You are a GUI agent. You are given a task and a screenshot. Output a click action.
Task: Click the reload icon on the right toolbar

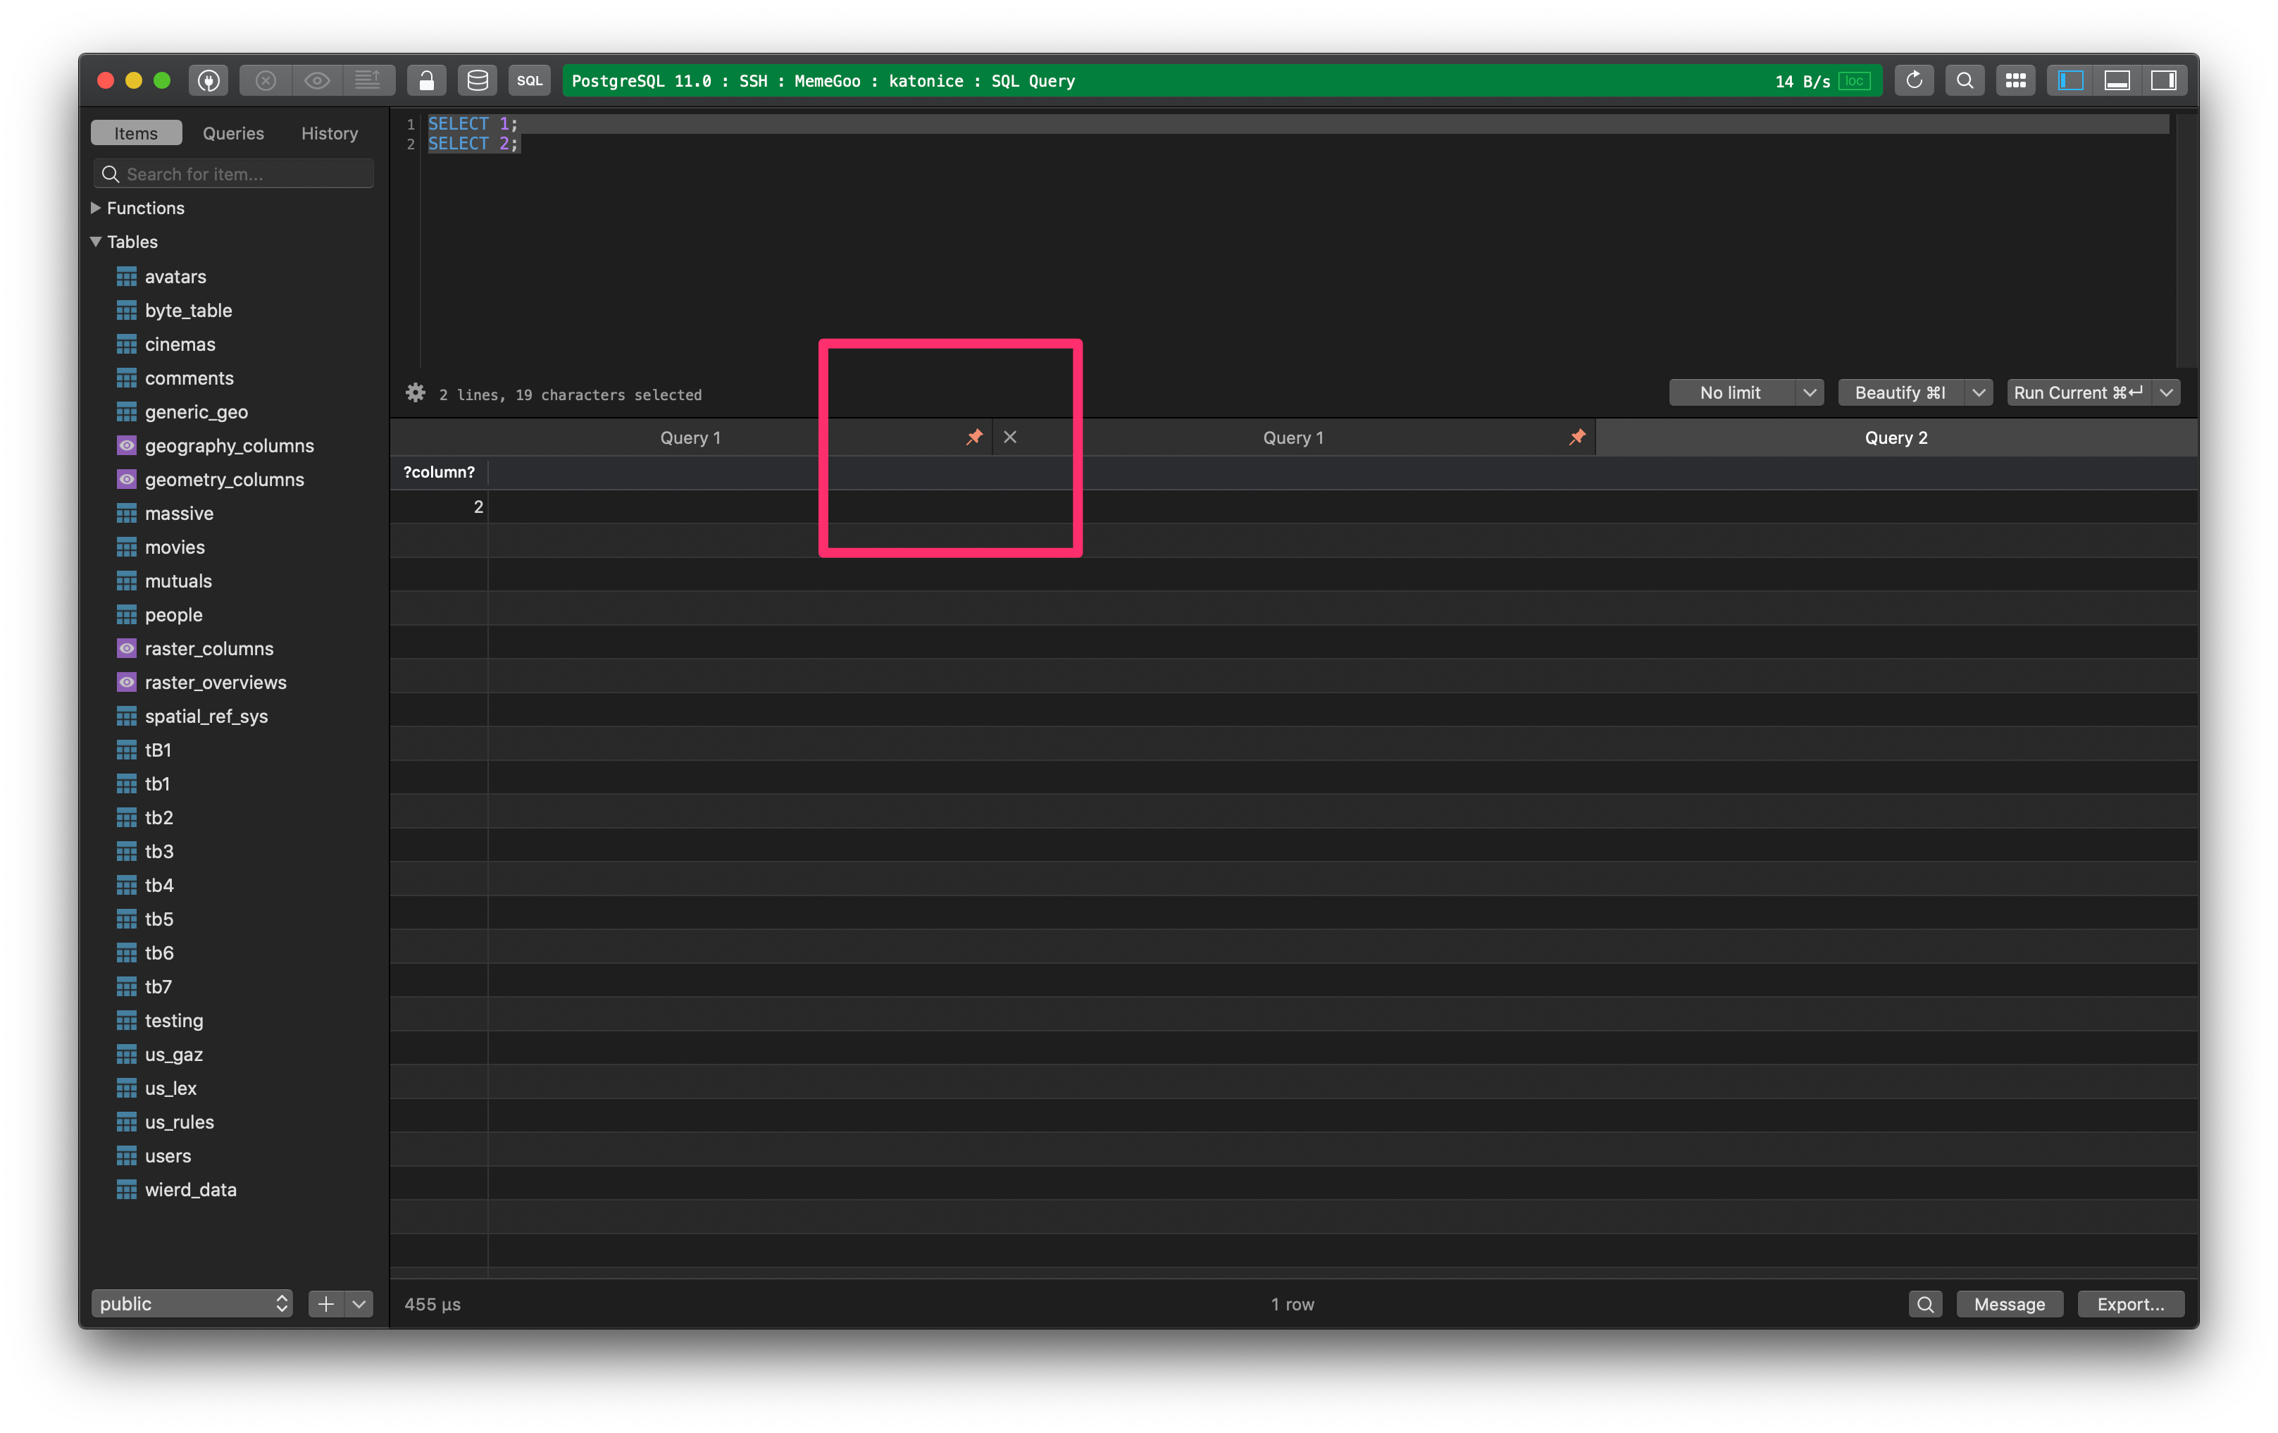coord(1914,80)
